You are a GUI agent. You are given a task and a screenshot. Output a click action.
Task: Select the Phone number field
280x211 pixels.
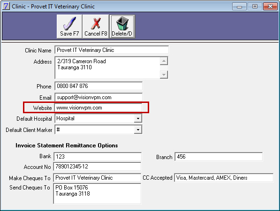point(98,86)
